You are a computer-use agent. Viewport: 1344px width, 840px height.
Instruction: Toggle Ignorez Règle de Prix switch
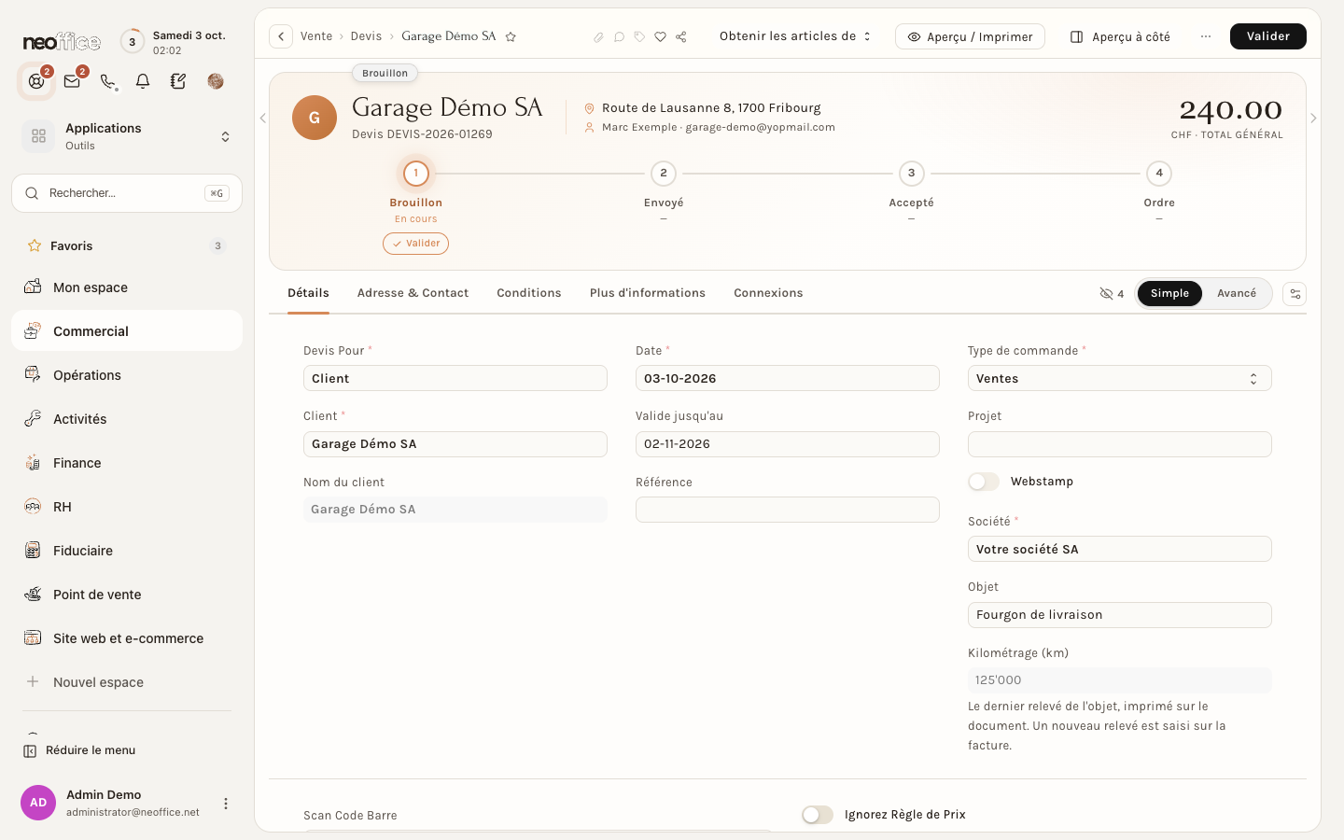[x=818, y=815]
